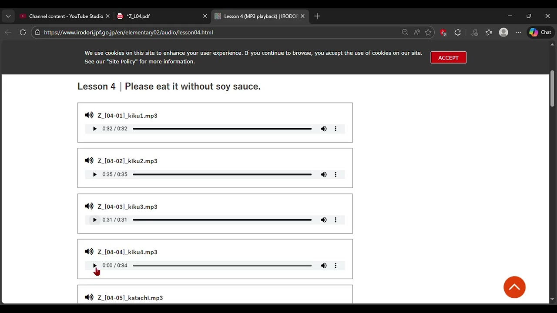The height and width of the screenshot is (313, 557).
Task: Open the Favorites list icon
Action: point(489,32)
